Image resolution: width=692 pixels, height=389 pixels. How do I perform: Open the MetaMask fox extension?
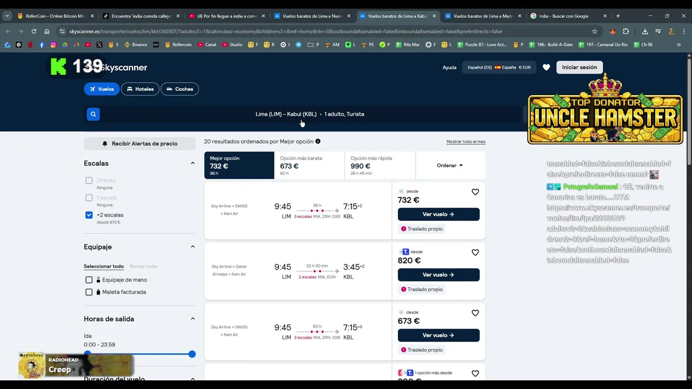pyautogui.click(x=612, y=31)
